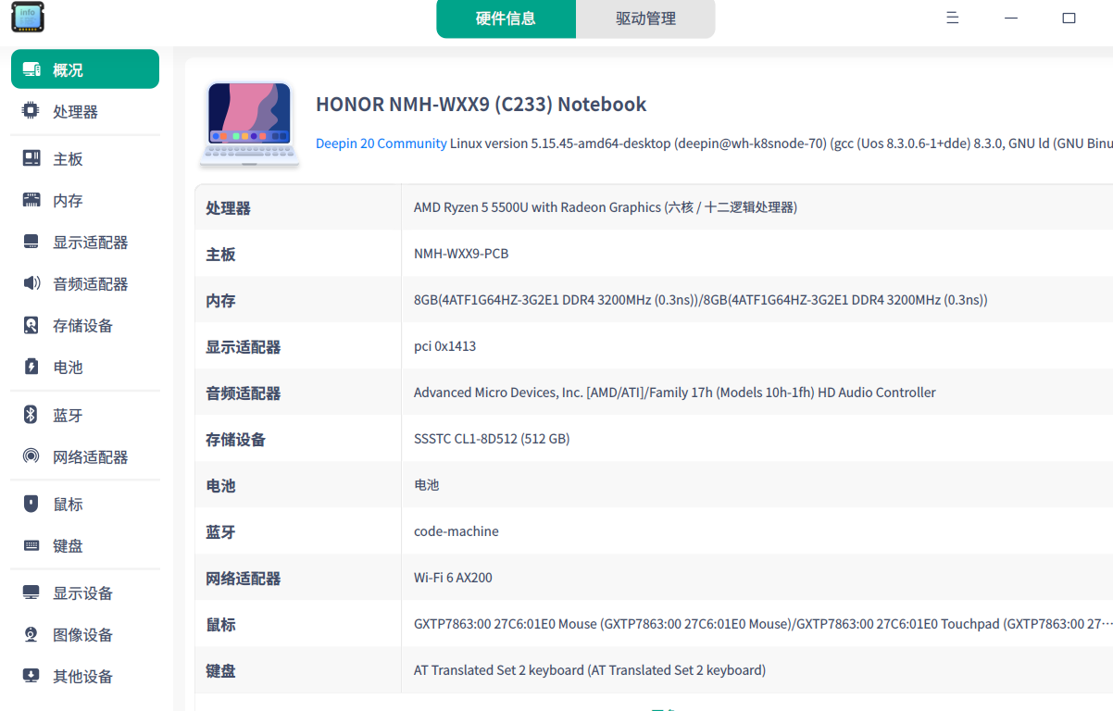Open the 键盘 keyboard icon in sidebar
Image resolution: width=1113 pixels, height=711 pixels.
31,545
